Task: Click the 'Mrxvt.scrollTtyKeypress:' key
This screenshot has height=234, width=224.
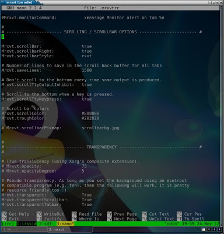Action: (32, 99)
